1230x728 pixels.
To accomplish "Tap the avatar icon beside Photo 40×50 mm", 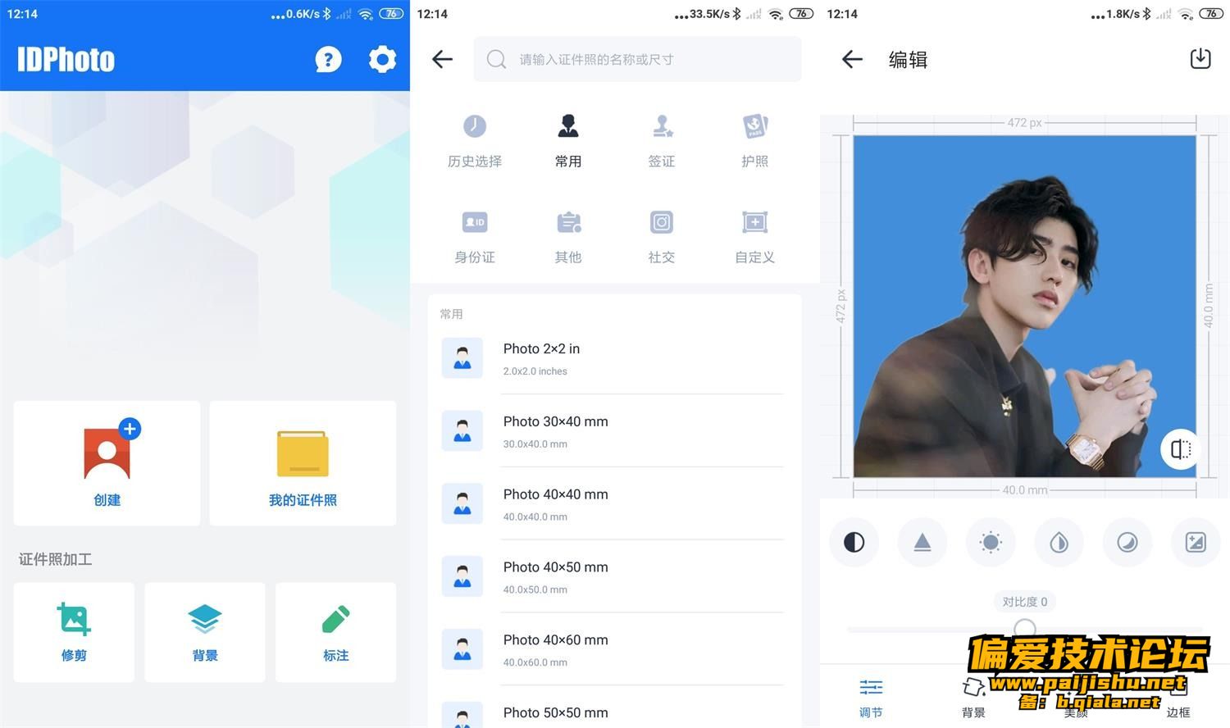I will point(462,576).
